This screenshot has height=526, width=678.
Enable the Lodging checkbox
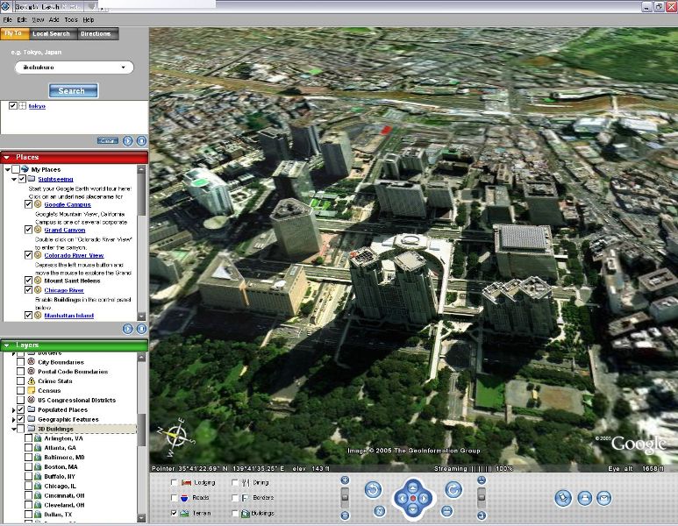click(x=175, y=482)
